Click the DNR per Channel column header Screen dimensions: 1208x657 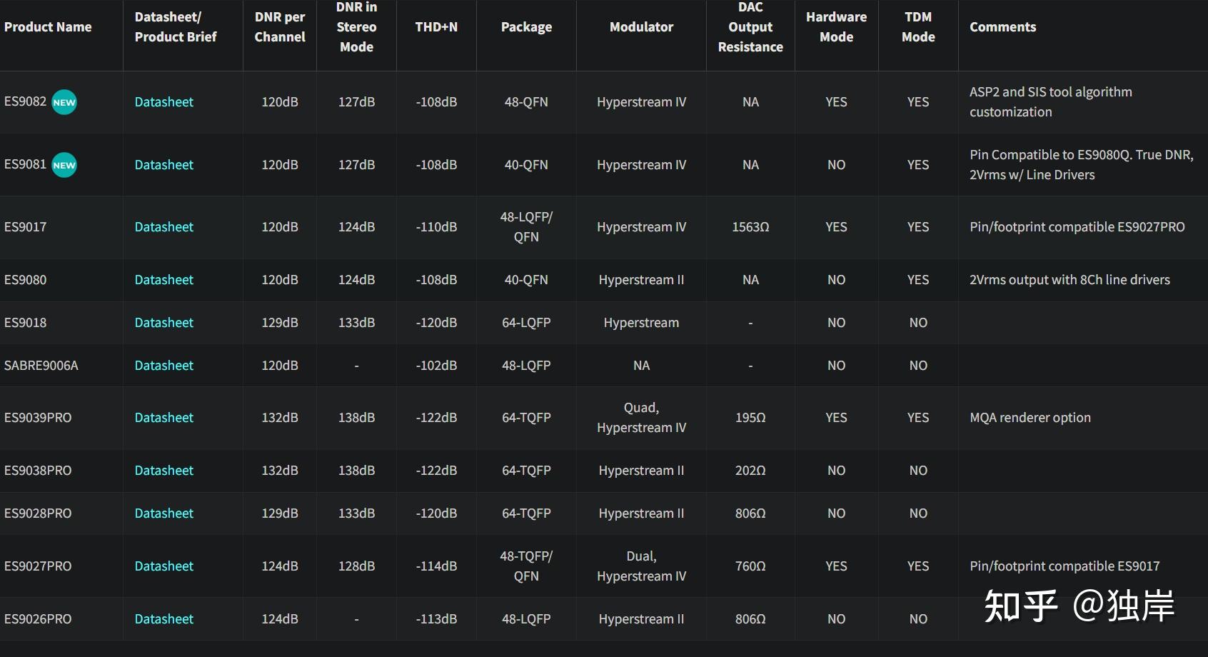280,27
